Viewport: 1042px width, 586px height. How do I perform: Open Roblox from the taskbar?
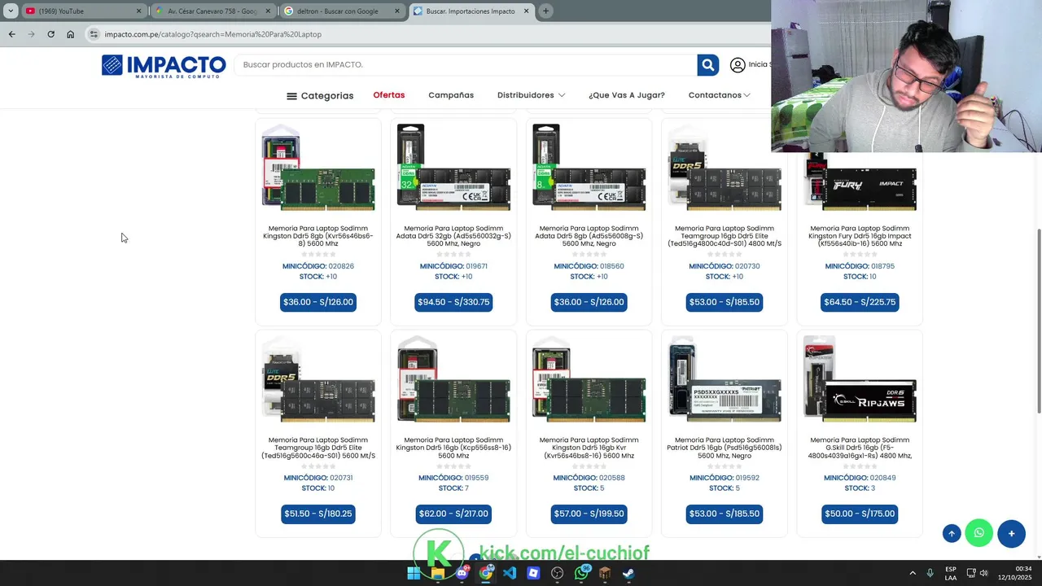pyautogui.click(x=533, y=573)
